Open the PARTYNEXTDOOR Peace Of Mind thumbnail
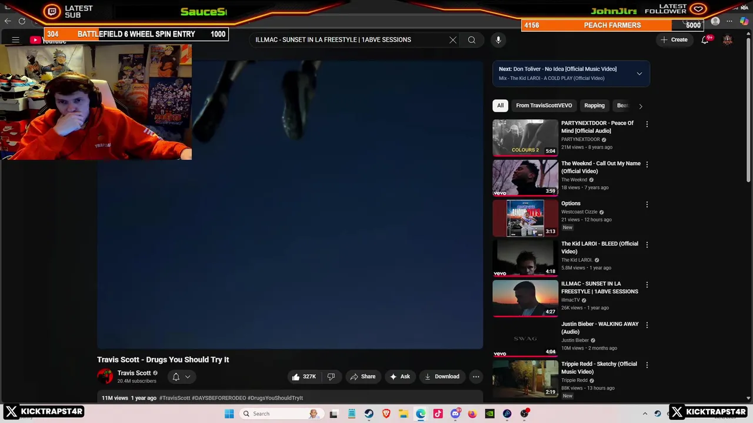 525,137
